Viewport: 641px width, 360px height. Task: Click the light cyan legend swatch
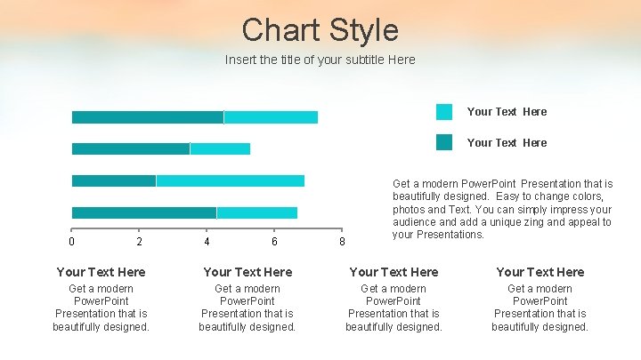(444, 112)
